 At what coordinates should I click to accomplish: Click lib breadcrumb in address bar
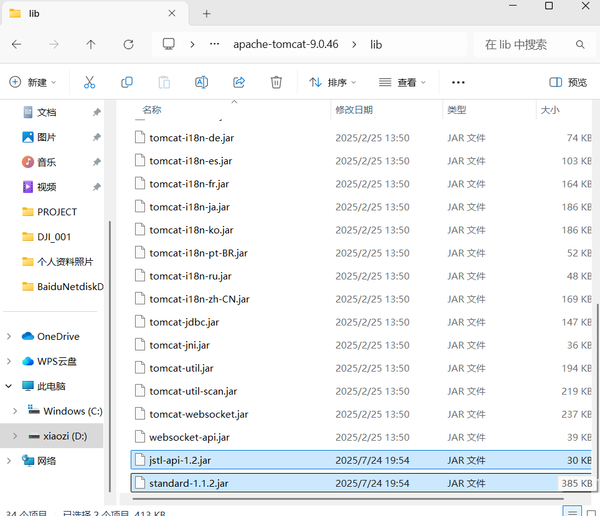point(376,45)
